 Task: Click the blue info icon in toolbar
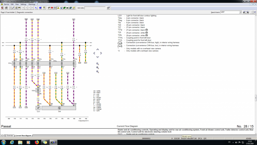pyautogui.click(x=40, y=8)
